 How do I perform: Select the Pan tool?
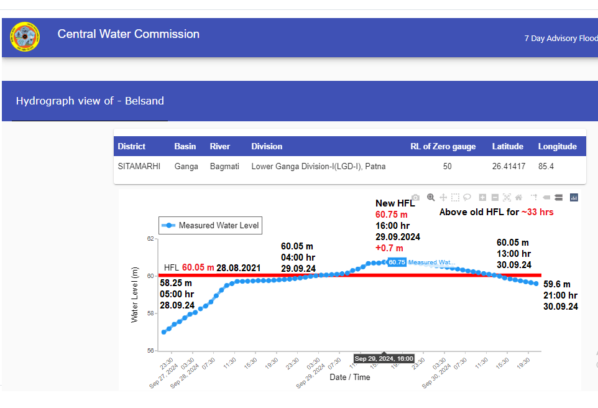(x=443, y=197)
